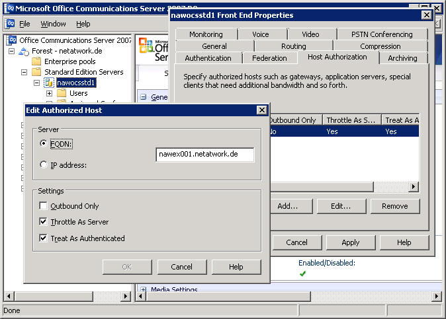446x319 pixels.
Task: Click the Forest netatwork.de icon
Action: tap(24, 52)
